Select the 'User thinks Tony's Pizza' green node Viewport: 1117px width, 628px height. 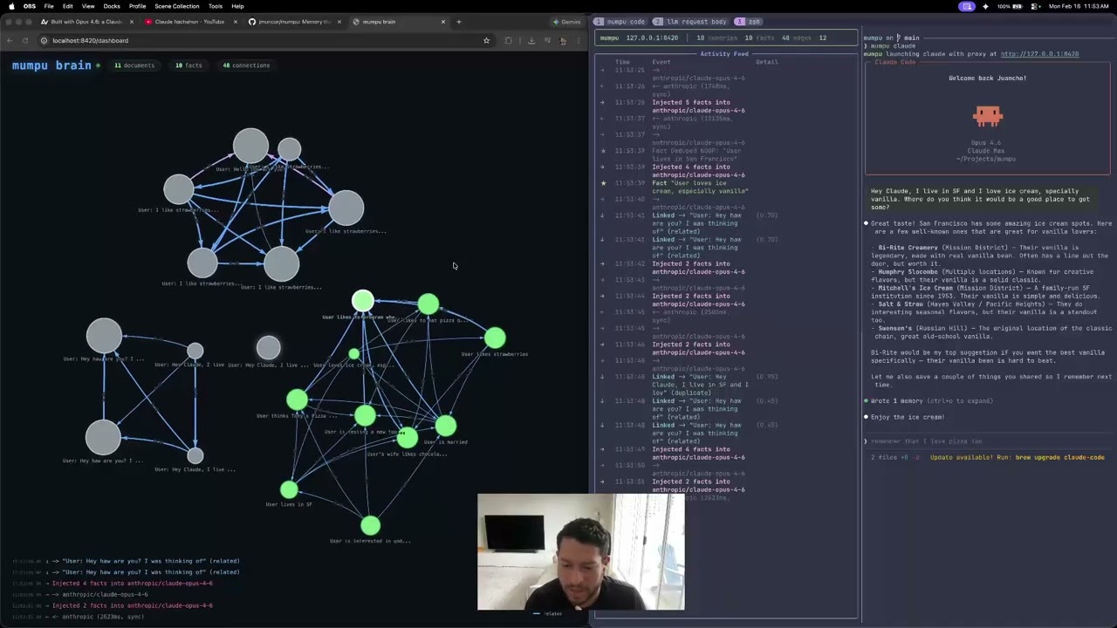[x=297, y=399]
